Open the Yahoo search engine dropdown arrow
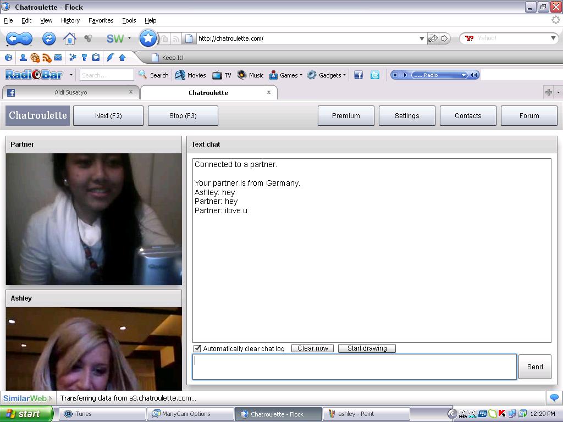563x422 pixels. (x=553, y=38)
